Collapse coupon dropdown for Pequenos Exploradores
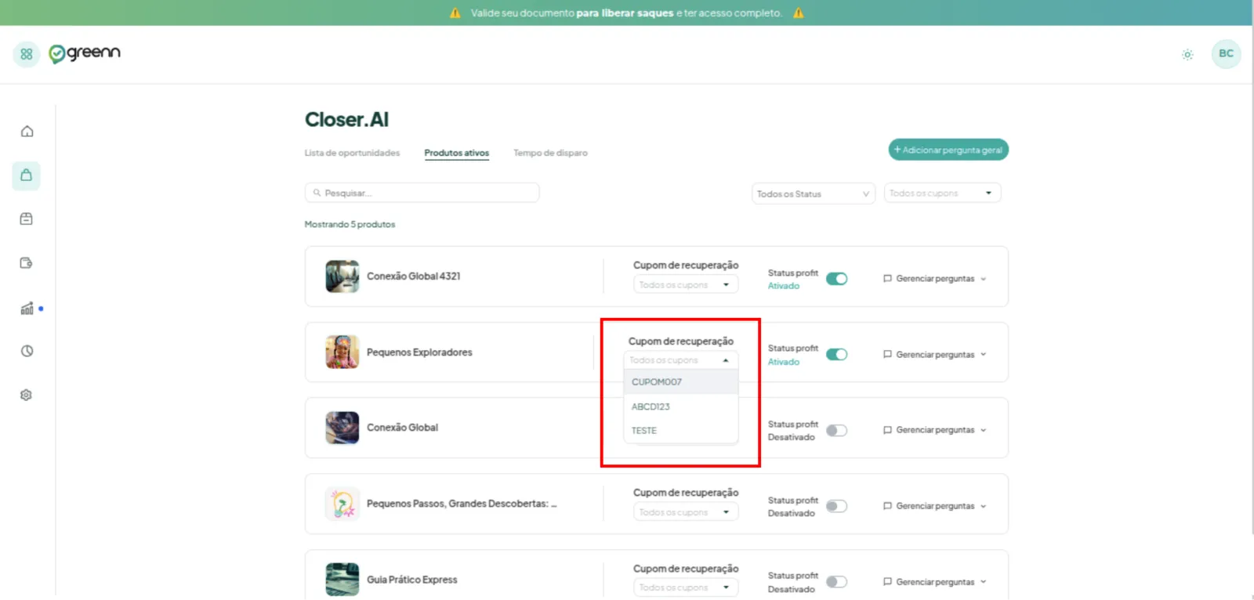The height and width of the screenshot is (600, 1254). 680,360
